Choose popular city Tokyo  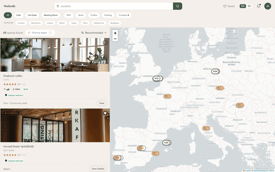point(74,23)
